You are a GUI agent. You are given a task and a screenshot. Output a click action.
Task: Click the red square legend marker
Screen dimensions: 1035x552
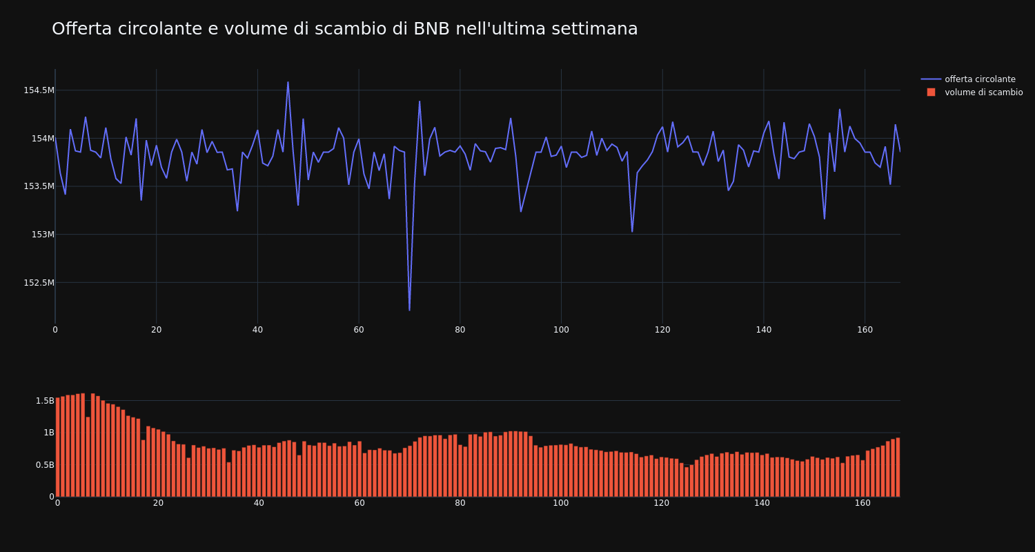[931, 92]
